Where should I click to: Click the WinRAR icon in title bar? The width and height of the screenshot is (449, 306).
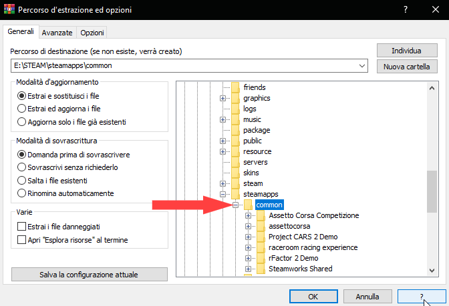[9, 9]
